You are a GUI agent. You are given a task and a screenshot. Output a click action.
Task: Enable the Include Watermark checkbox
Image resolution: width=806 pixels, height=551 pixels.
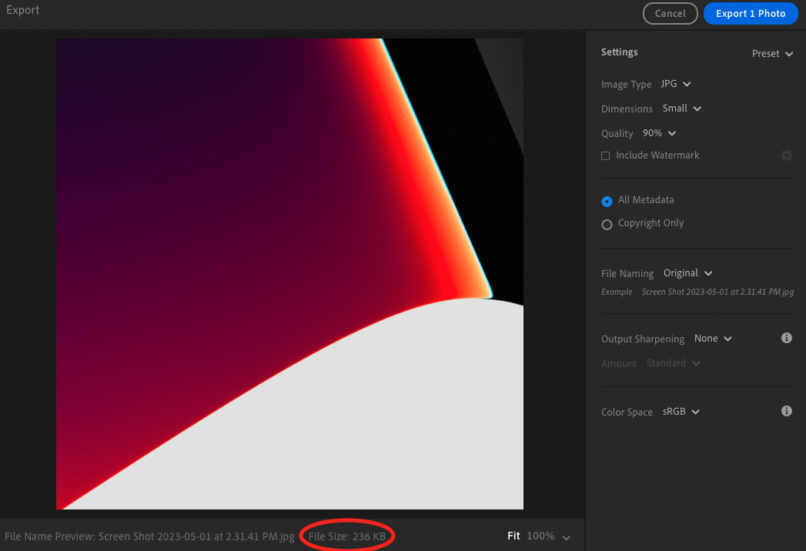coord(606,155)
